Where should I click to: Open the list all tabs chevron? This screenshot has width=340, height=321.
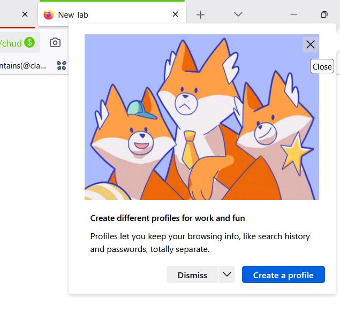pyautogui.click(x=238, y=14)
